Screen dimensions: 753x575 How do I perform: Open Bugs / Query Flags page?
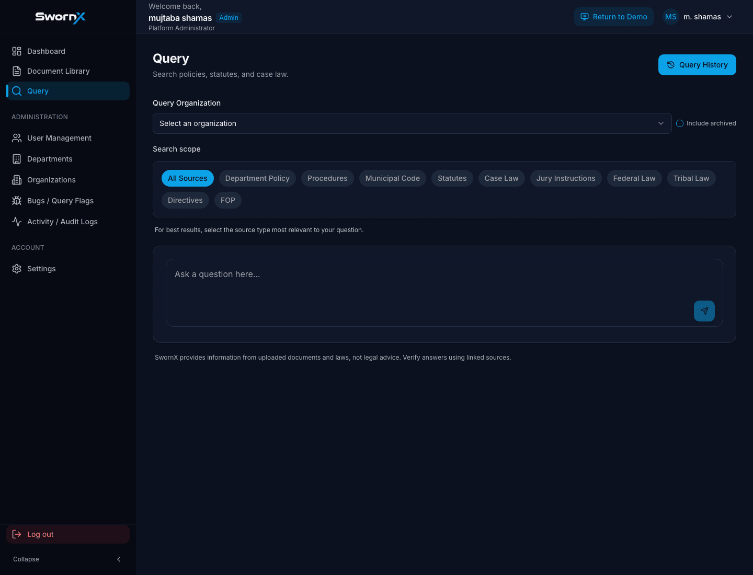click(68, 201)
